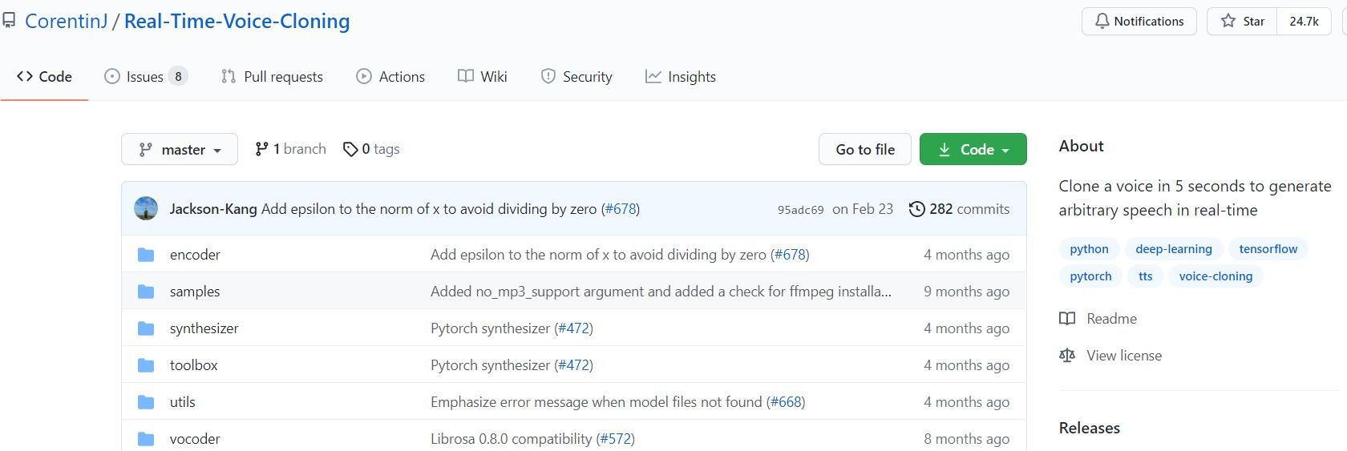Open commit hash 95adc69
Screen dimensions: 1347x451
pyautogui.click(x=800, y=210)
